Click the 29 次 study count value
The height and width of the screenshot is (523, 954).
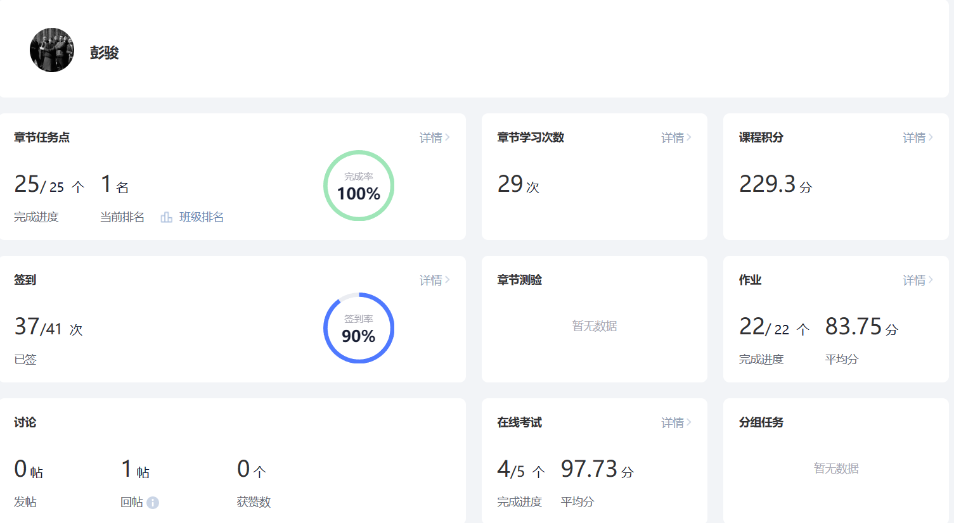519,184
